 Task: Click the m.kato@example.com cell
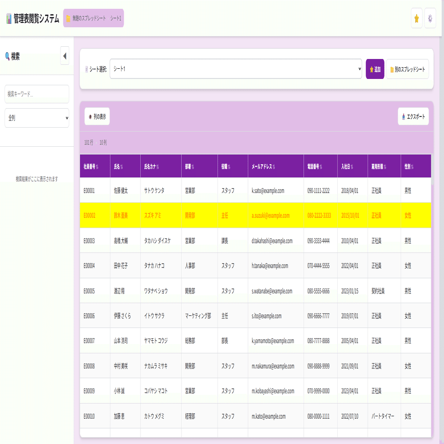pos(275,416)
